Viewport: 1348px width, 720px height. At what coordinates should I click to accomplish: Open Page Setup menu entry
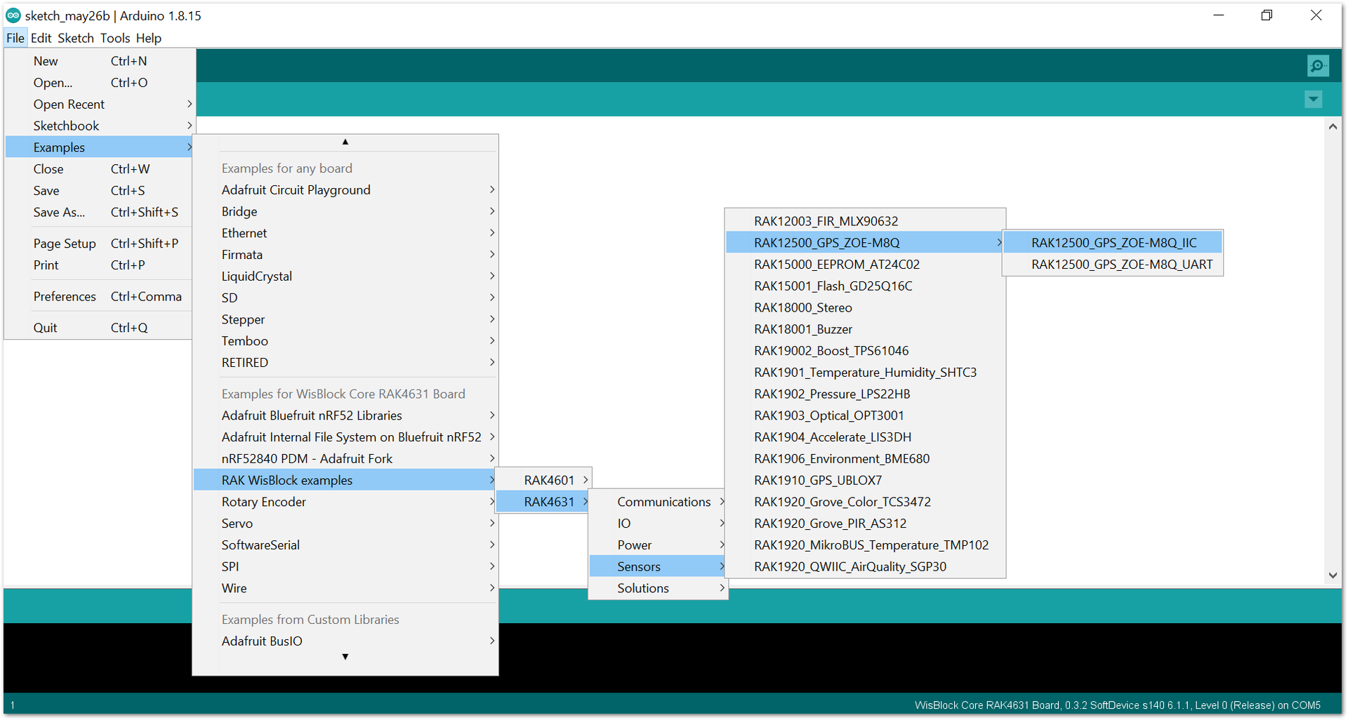point(98,244)
